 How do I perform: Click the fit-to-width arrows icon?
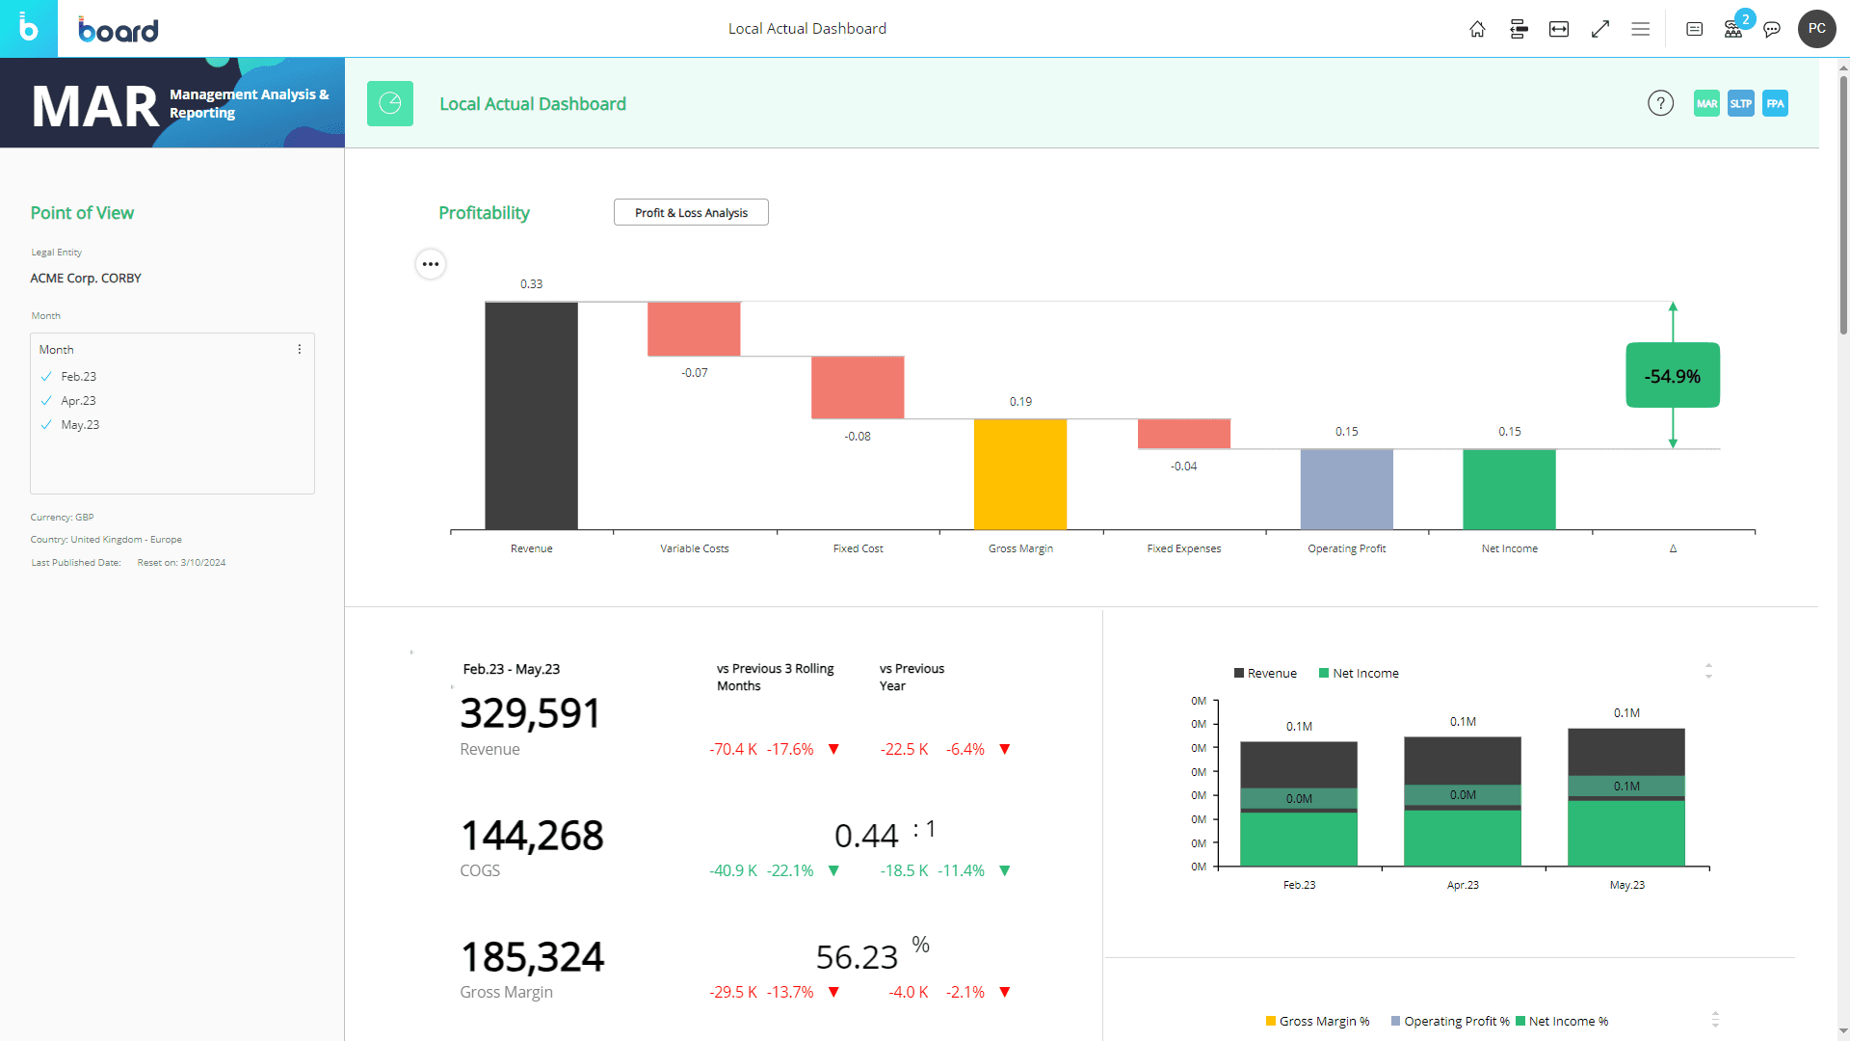coord(1559,29)
